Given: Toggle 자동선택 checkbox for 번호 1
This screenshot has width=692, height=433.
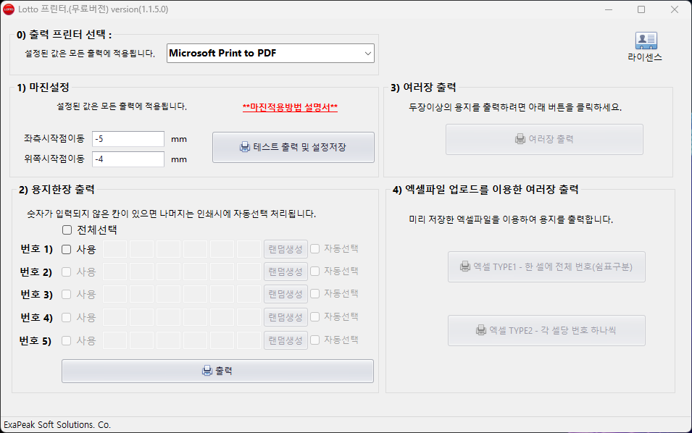Looking at the screenshot, I should [x=315, y=248].
